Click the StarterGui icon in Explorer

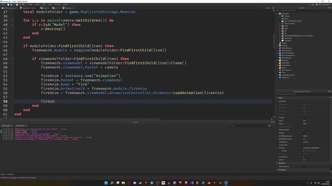(280, 60)
